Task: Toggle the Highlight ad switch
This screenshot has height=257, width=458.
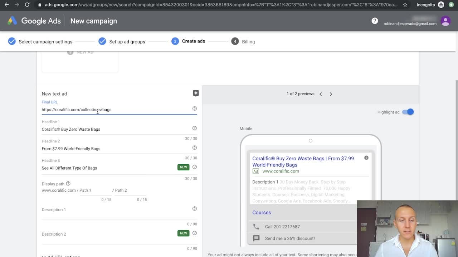Action: pos(408,112)
